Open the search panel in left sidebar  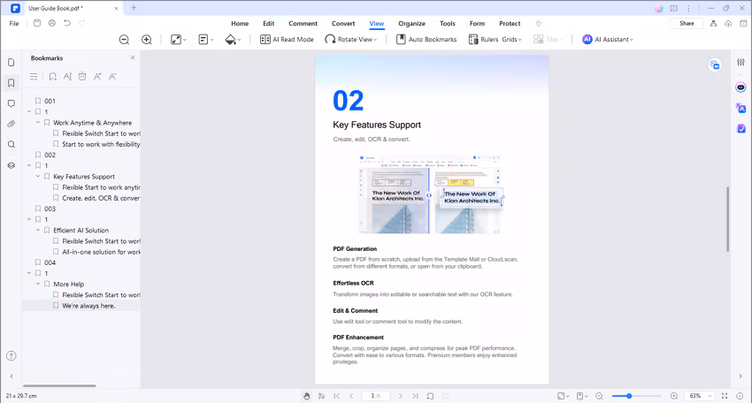[11, 145]
